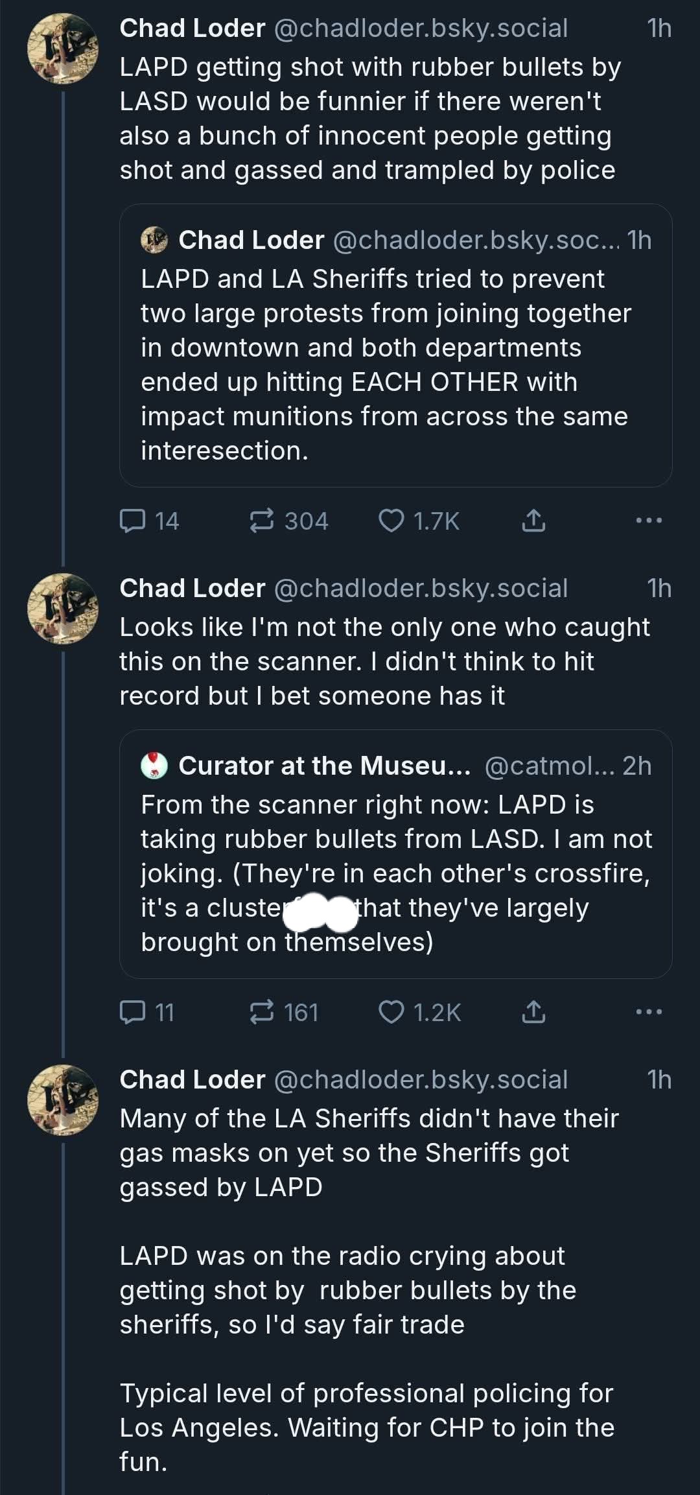700x1495 pixels.
Task: Open the gas masks post by Chad Loder
Action: 369,1290
